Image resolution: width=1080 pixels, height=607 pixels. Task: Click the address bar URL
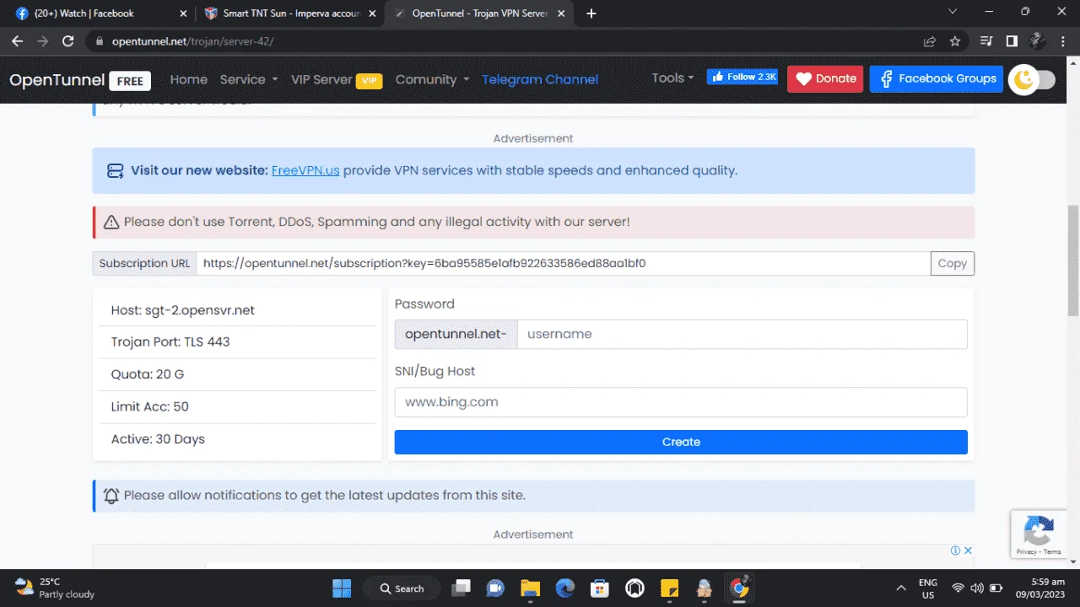pyautogui.click(x=192, y=40)
